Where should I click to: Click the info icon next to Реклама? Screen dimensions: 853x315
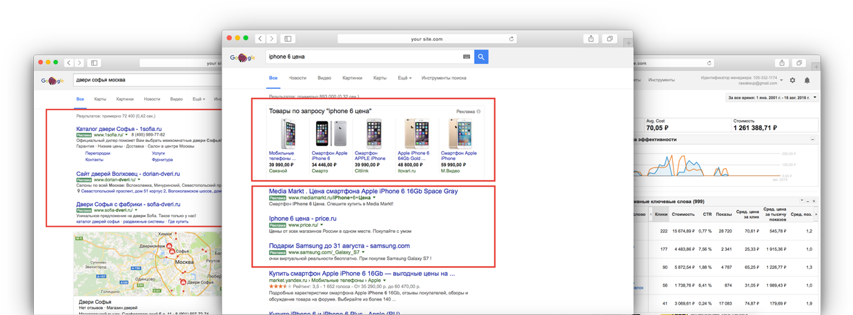[x=478, y=111]
